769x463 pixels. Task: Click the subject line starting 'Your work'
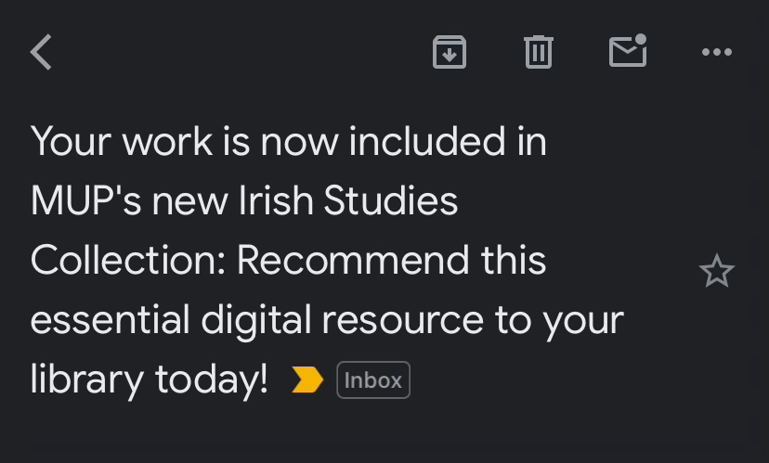point(289,142)
